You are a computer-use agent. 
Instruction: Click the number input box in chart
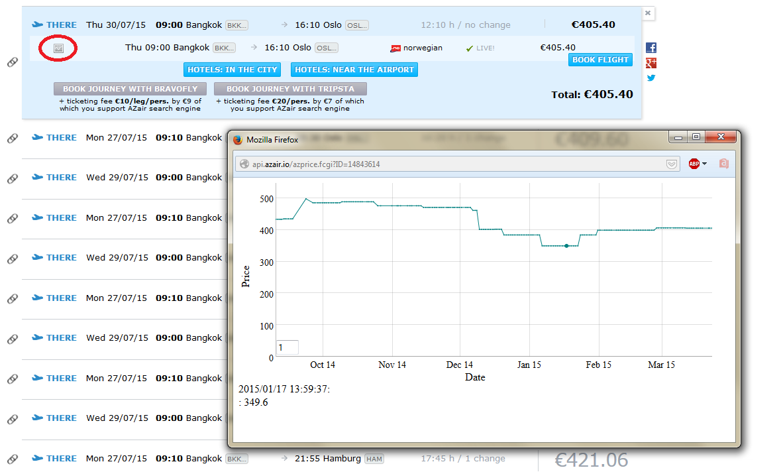[287, 347]
